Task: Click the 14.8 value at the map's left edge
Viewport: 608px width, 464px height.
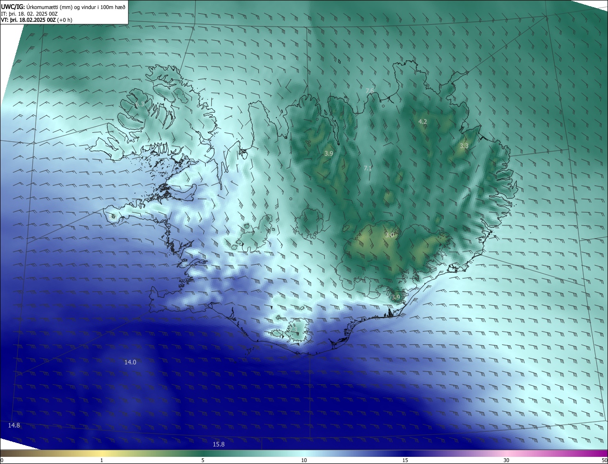Action: click(14, 425)
